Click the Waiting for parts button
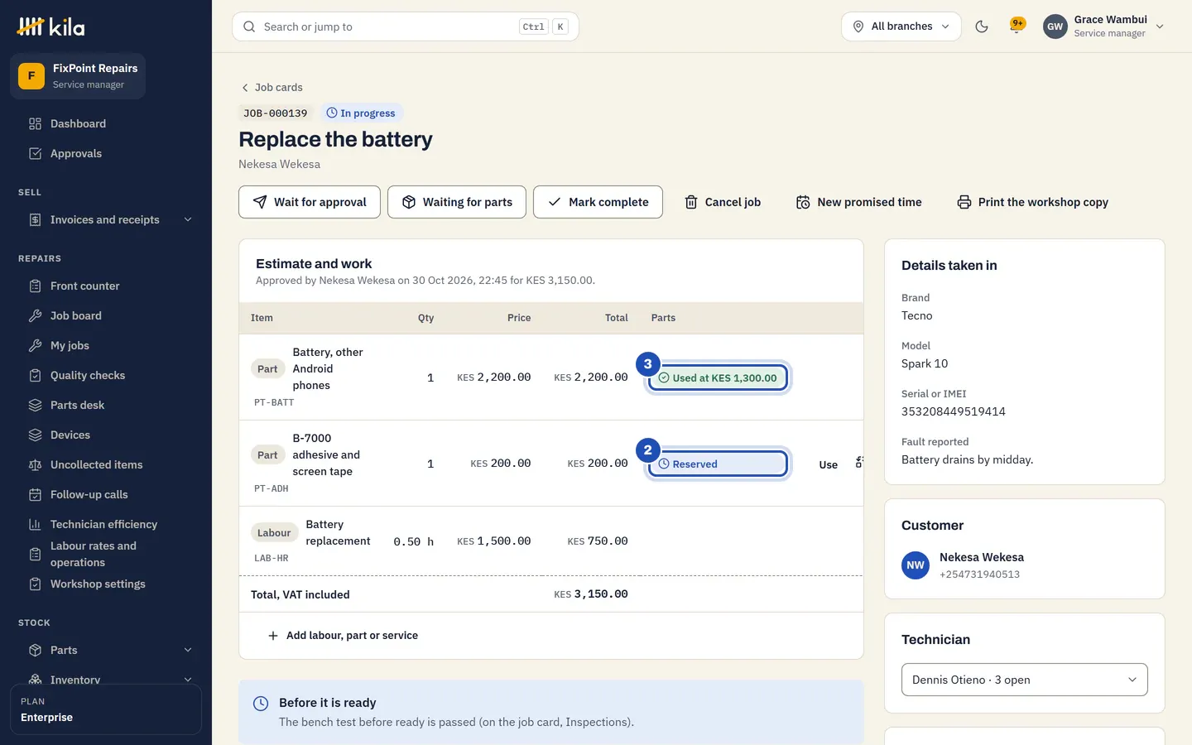Screen dimensions: 1192x745 457,202
